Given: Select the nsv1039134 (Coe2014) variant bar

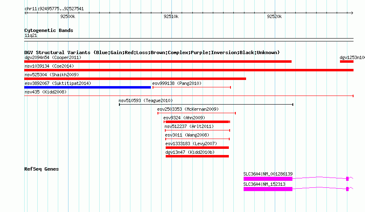Looking at the screenshot, I should point(189,70).
